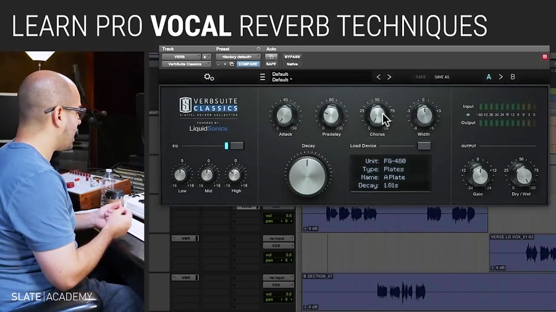This screenshot has width=556, height=312.
Task: Click the EQ High knob
Action: point(234,174)
